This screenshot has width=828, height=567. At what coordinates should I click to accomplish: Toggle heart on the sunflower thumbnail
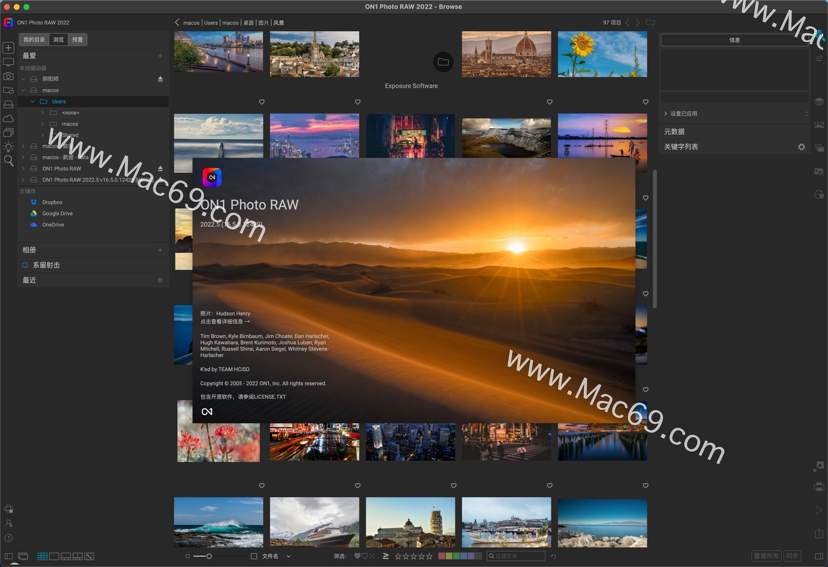[646, 102]
